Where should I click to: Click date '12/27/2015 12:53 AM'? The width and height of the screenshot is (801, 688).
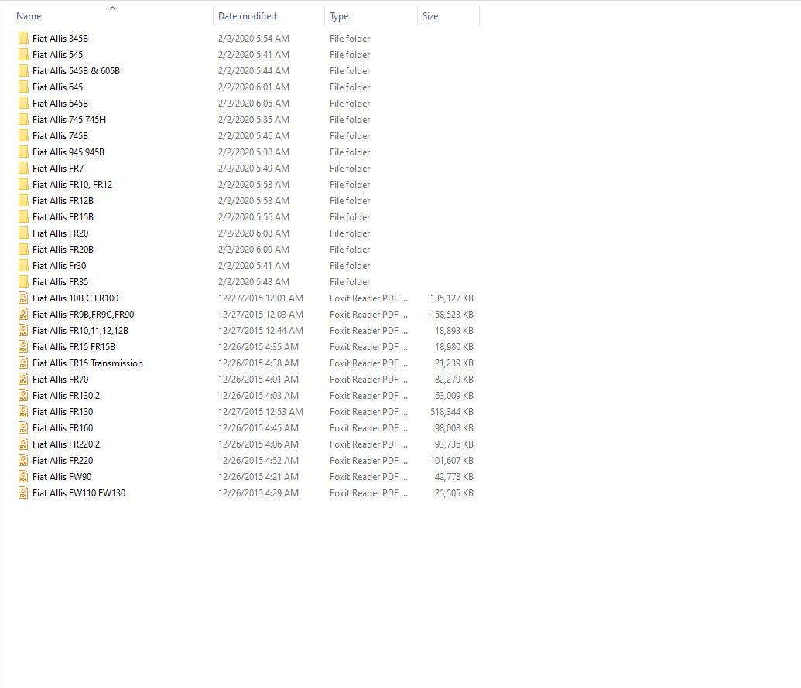pos(261,412)
